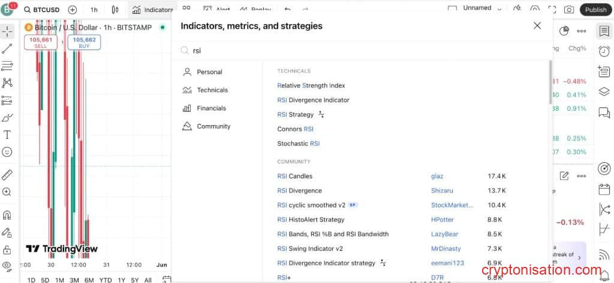Viewport: 614px width, 283px height.
Task: Open the calendar panel in right sidebar
Action: 604,189
